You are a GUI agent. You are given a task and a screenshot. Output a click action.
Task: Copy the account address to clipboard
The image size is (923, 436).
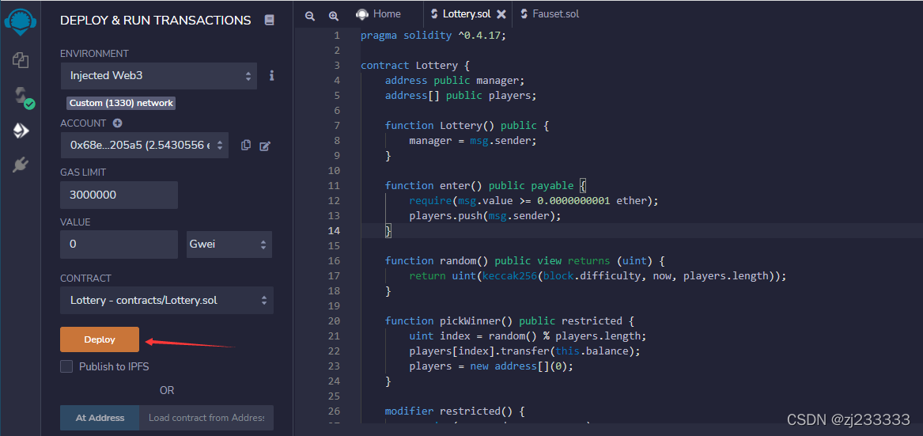coord(246,145)
